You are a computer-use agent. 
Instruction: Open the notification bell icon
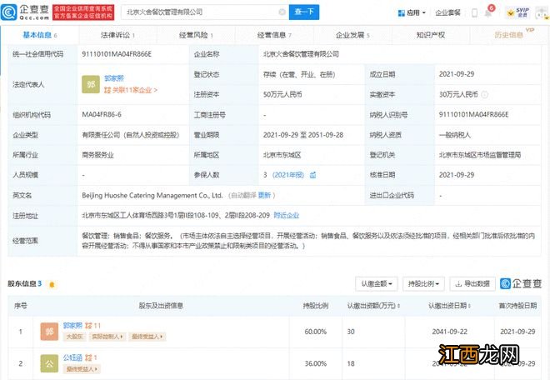(487, 13)
